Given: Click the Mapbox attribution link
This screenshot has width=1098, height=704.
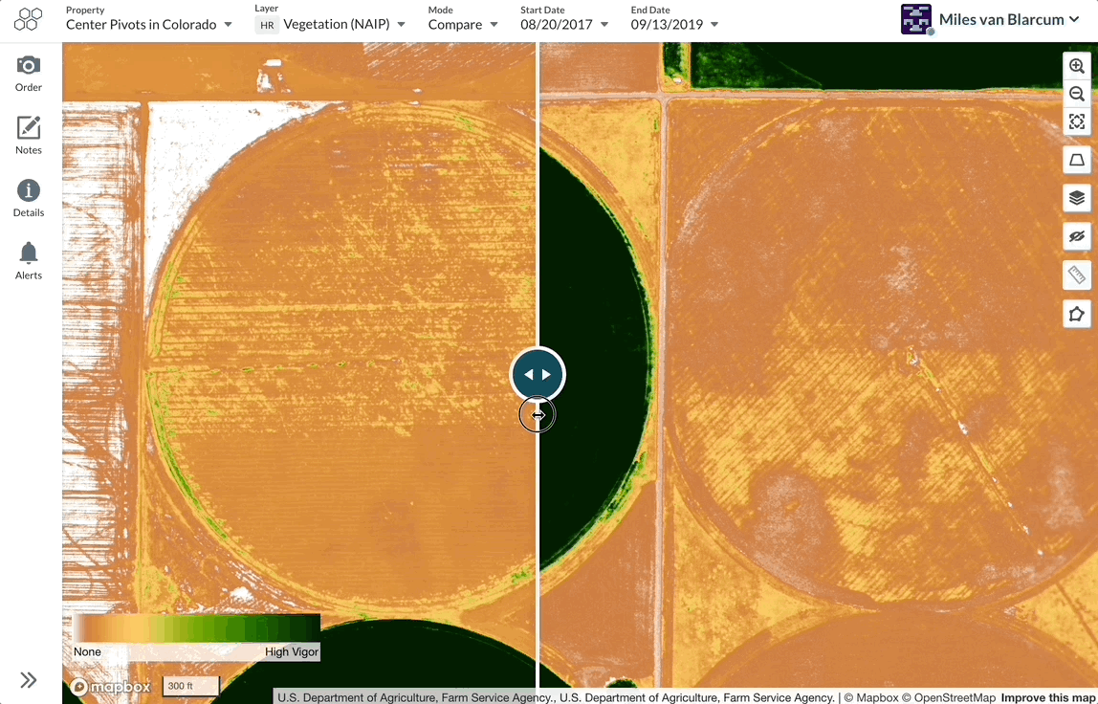Looking at the screenshot, I should tap(871, 697).
